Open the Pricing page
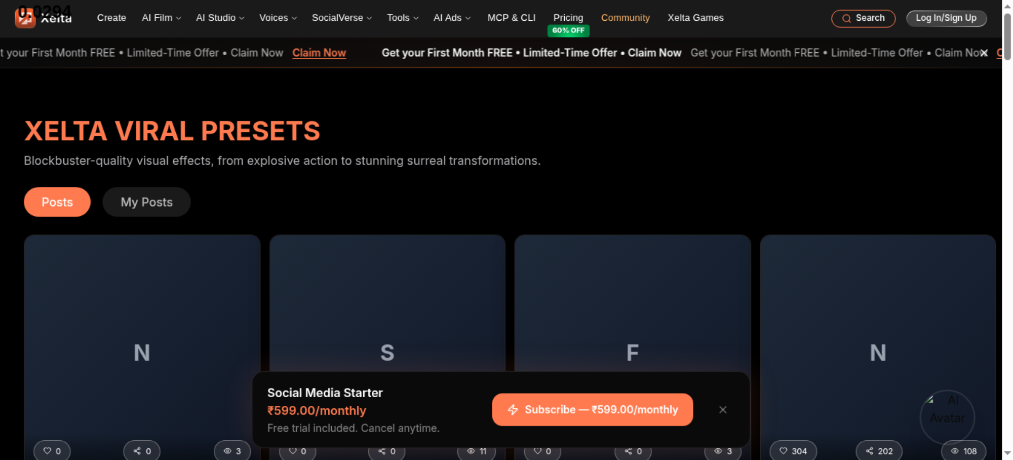Screen dimensions: 1013x460 point(568,18)
